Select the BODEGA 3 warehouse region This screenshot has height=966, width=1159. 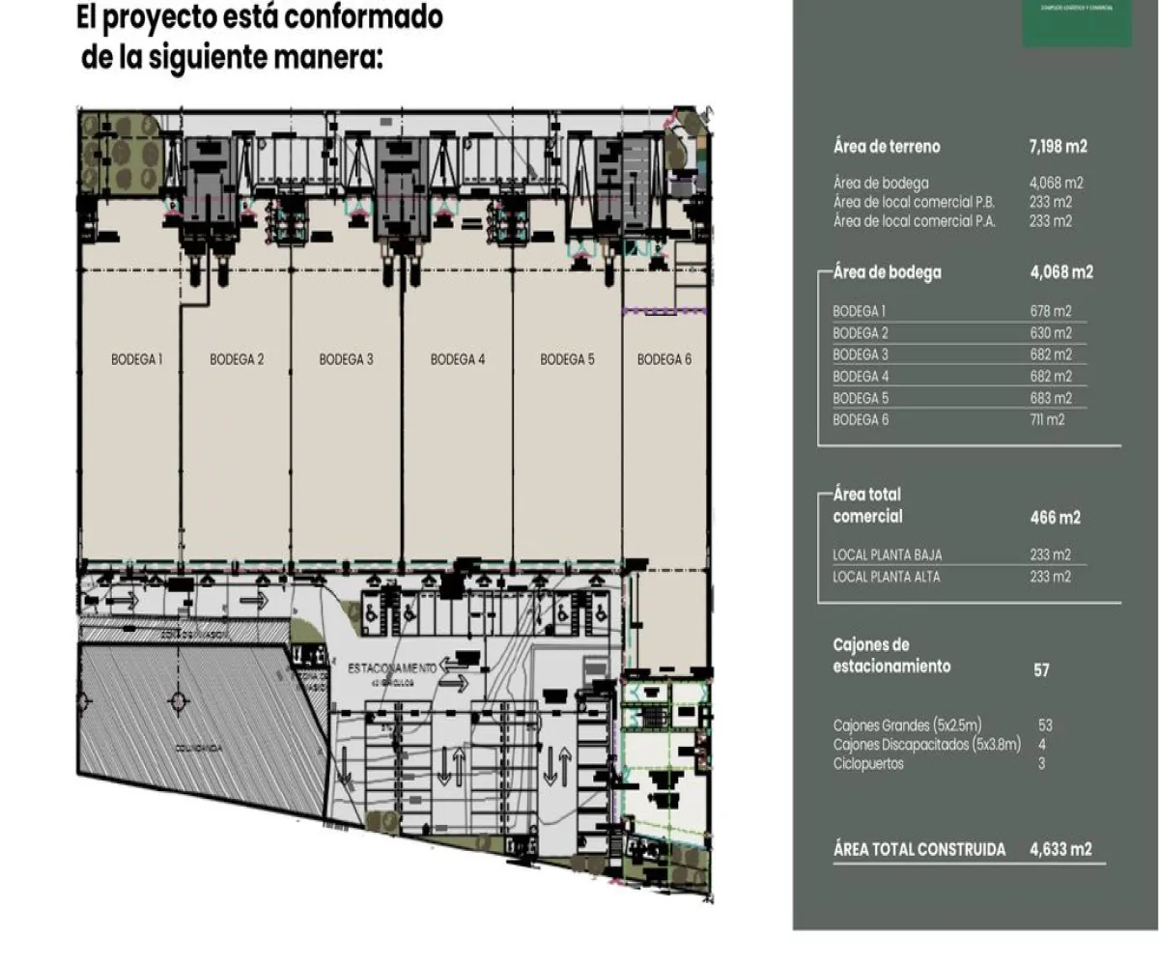click(344, 357)
